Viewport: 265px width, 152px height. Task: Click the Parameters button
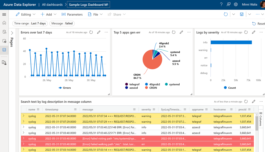[72, 14]
